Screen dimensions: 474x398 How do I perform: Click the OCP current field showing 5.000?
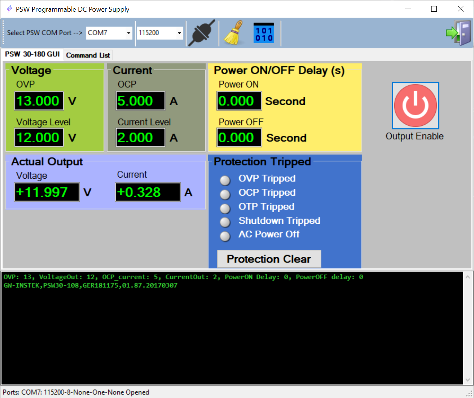140,101
